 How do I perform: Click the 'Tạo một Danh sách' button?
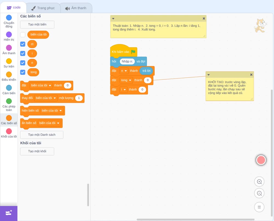tap(42, 135)
